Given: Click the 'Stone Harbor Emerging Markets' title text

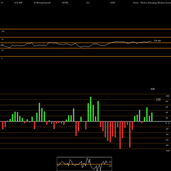Looking at the screenshot, I should click(x=152, y=3).
